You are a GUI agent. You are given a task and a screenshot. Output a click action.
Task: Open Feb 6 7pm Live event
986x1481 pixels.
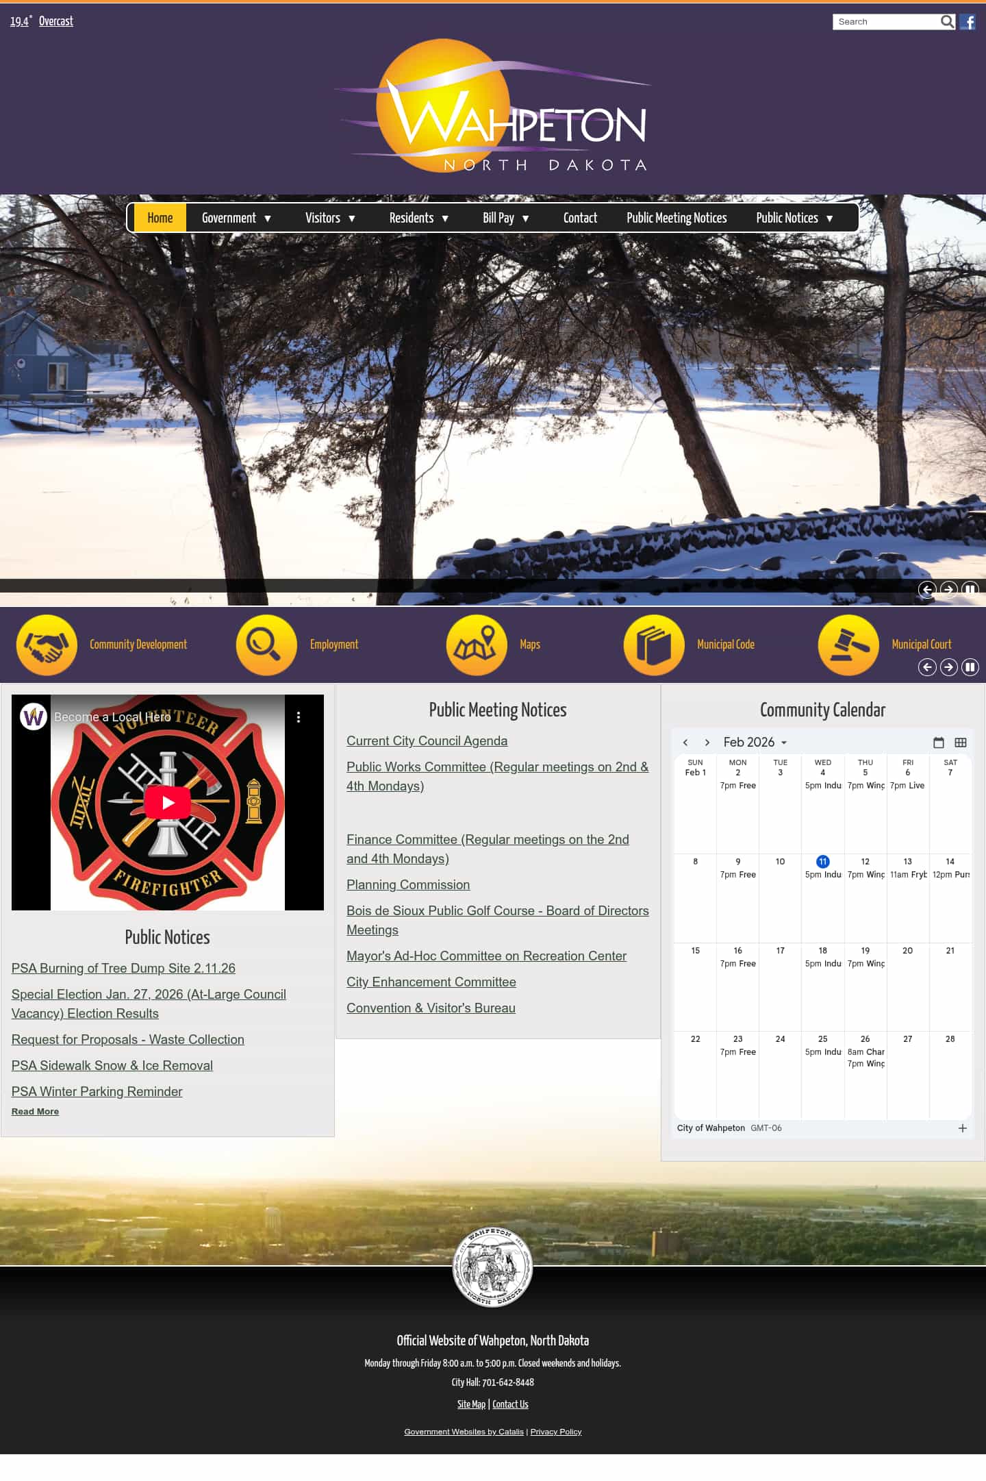pos(908,786)
